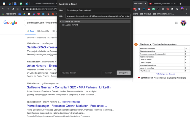The height and width of the screenshot is (118, 190).
Task: Open the Camille GRAS result link
Action: pos(42,47)
